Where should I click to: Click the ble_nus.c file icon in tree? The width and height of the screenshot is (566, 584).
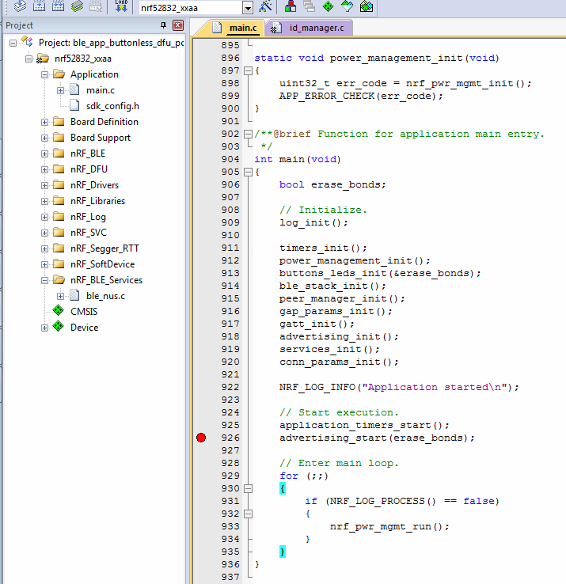(74, 295)
